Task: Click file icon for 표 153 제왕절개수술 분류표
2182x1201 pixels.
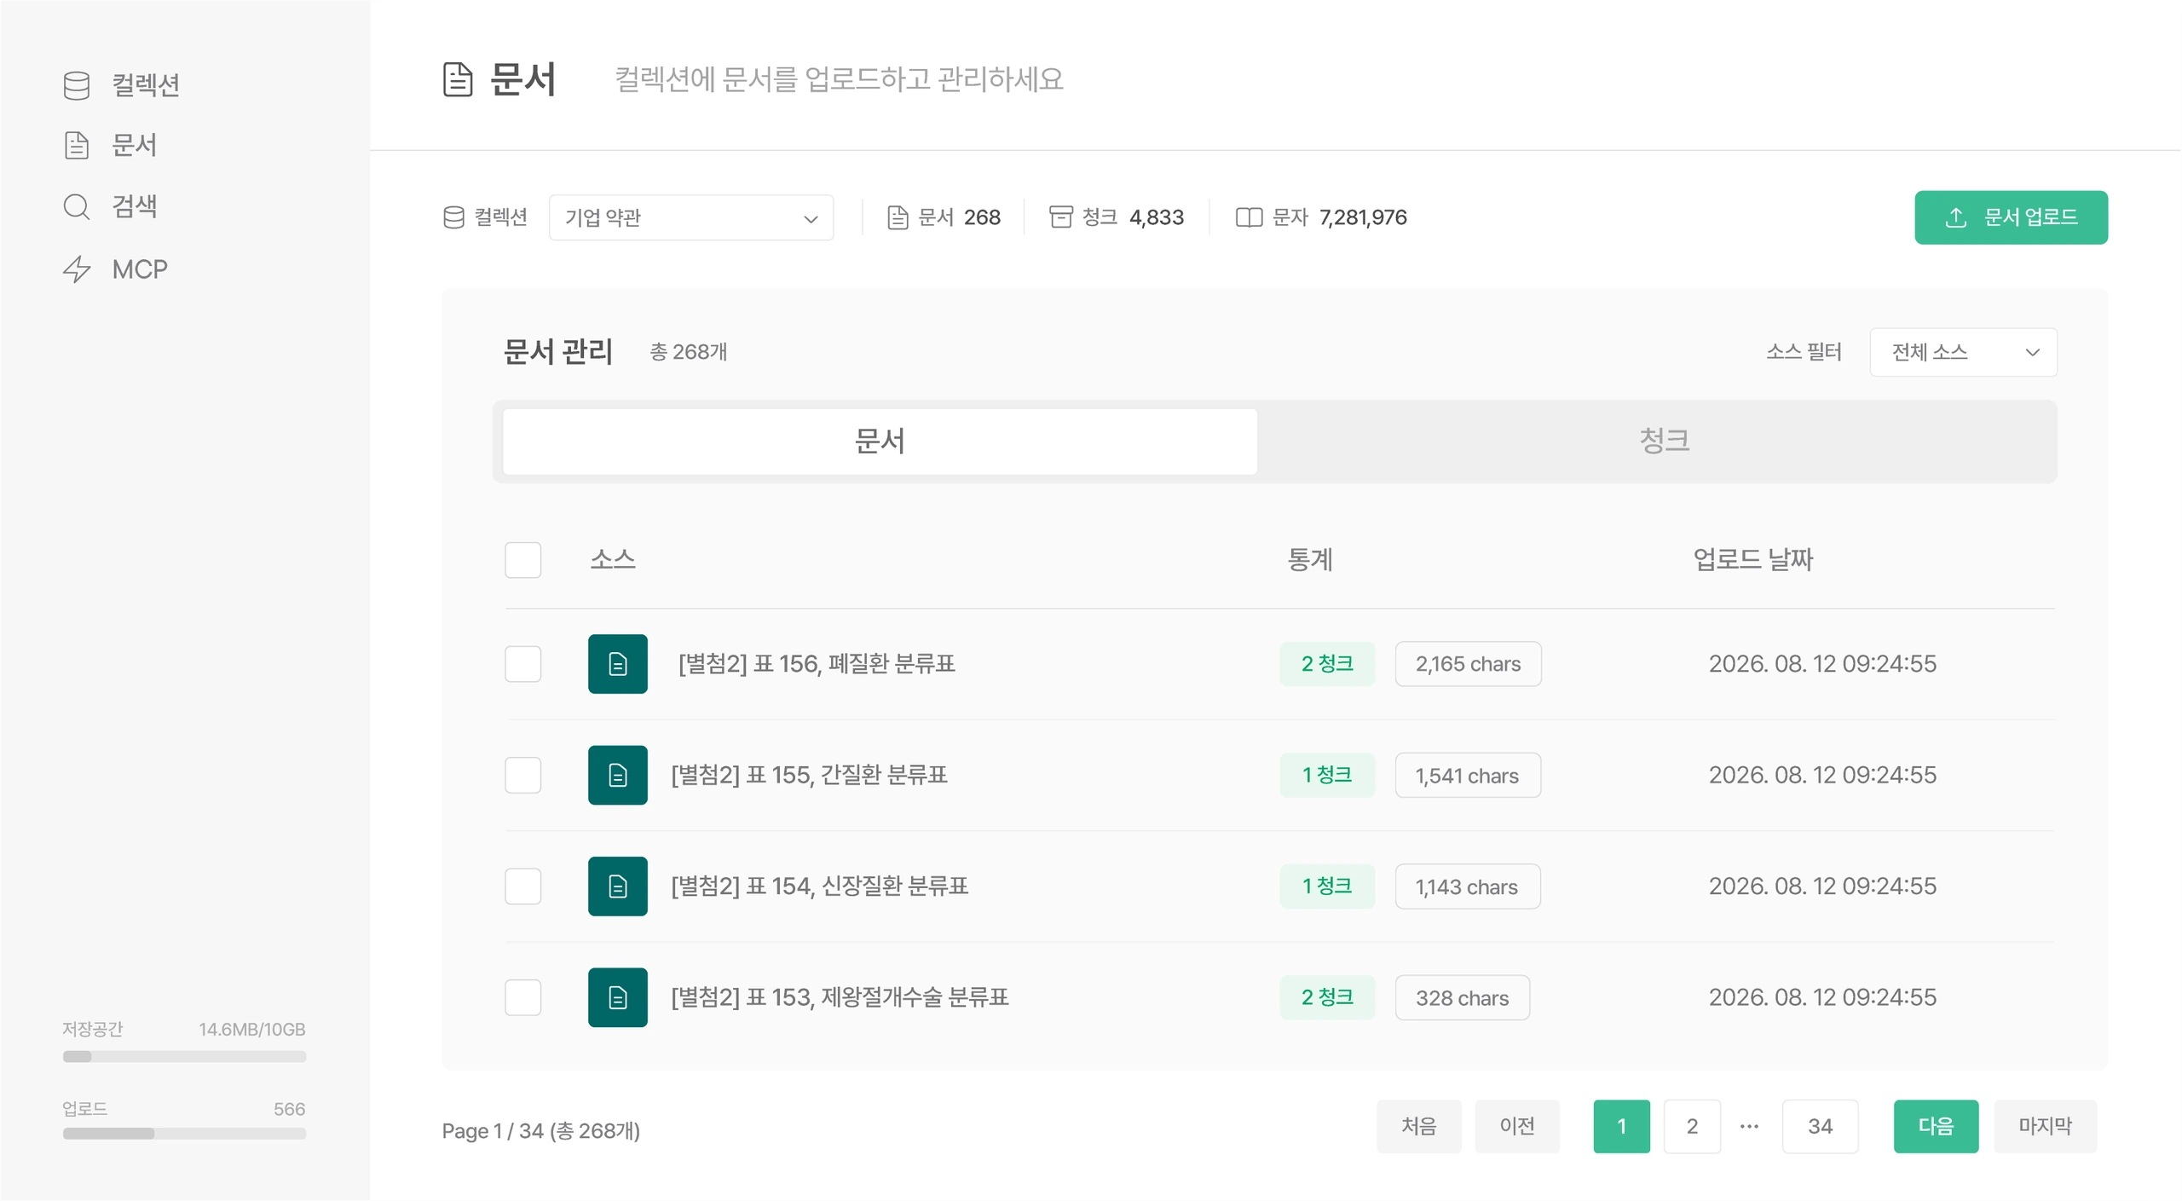Action: pyautogui.click(x=617, y=997)
